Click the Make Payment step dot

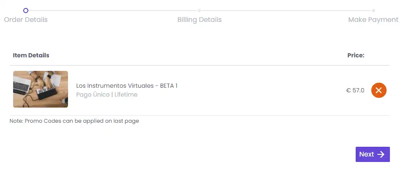tap(373, 10)
